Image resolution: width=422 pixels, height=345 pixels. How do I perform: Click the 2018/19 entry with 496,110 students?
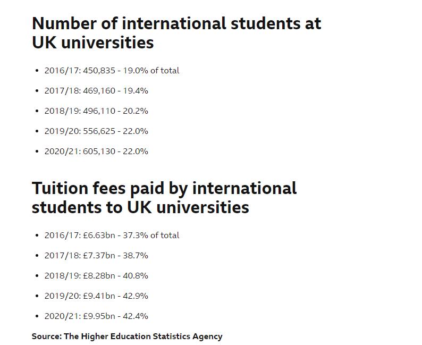click(x=96, y=111)
